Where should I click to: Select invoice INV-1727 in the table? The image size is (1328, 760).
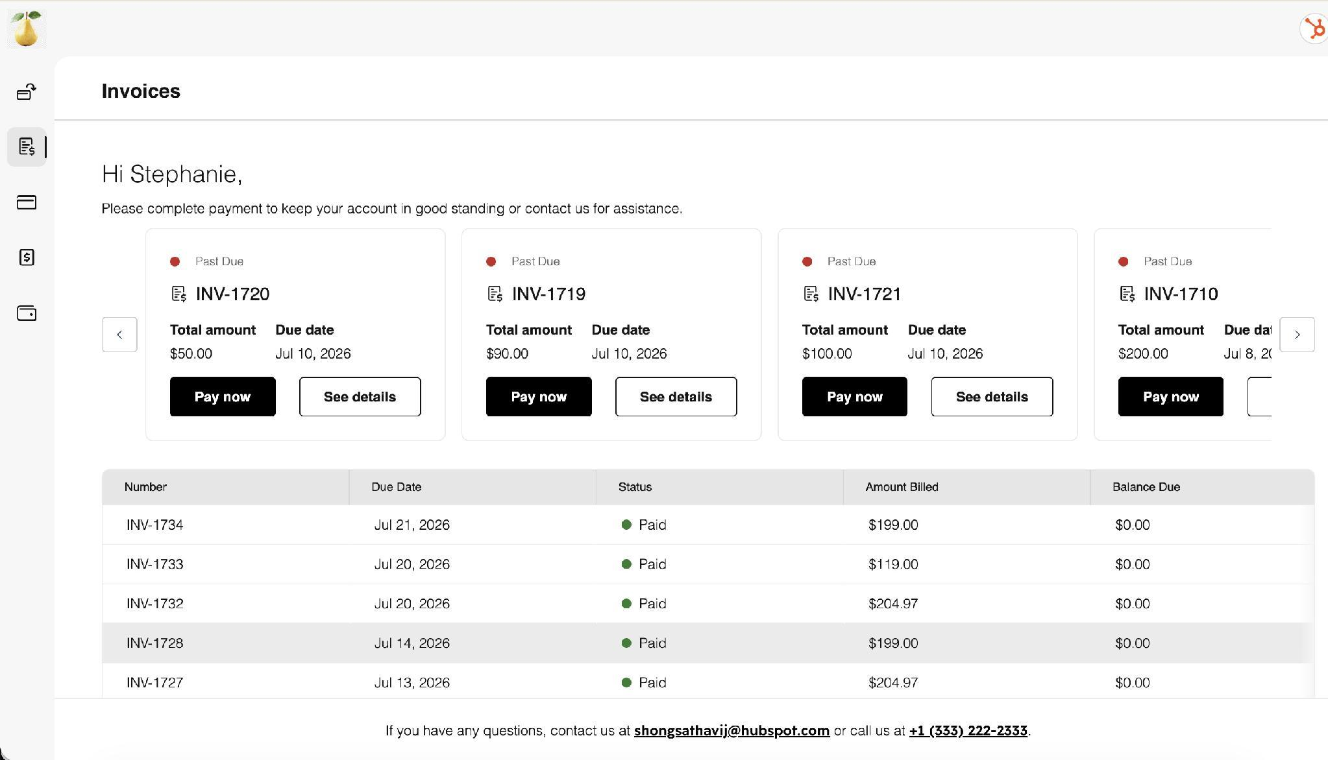point(154,683)
